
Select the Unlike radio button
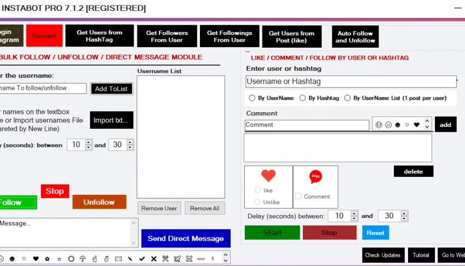257,202
